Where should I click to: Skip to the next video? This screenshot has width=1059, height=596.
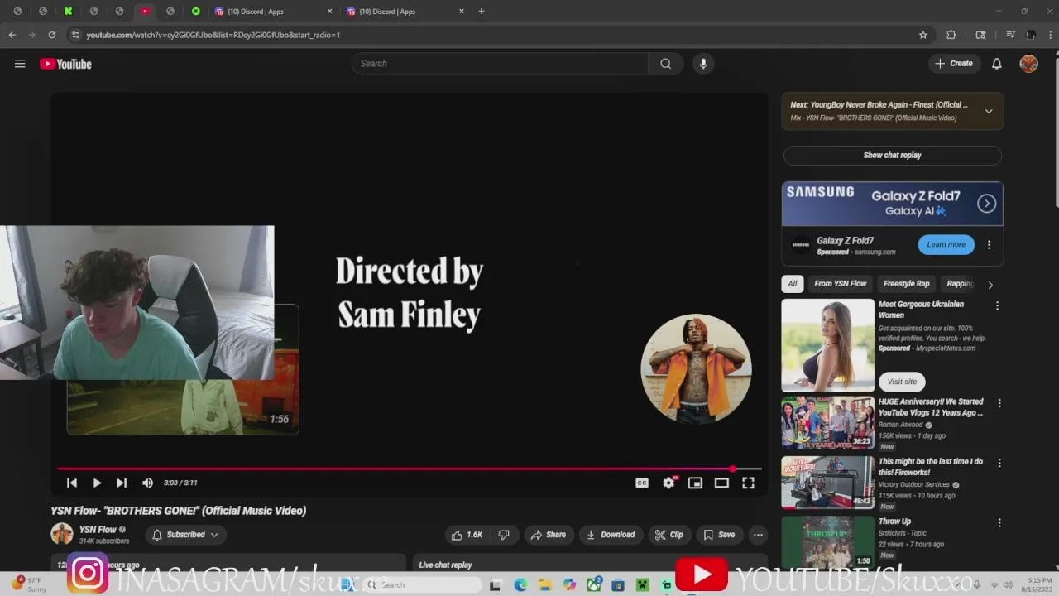(122, 483)
